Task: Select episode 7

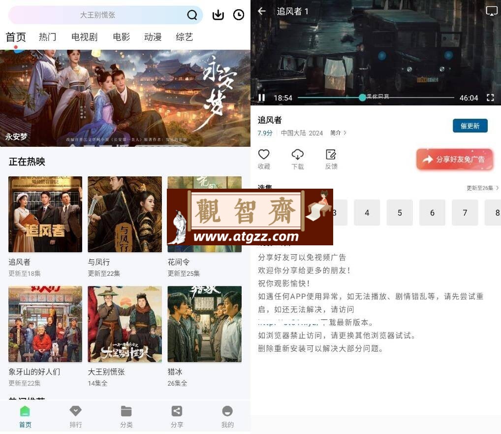Action: coord(465,213)
